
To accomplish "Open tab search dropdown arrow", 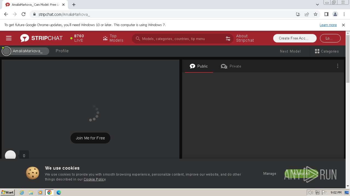I will click(x=317, y=4).
